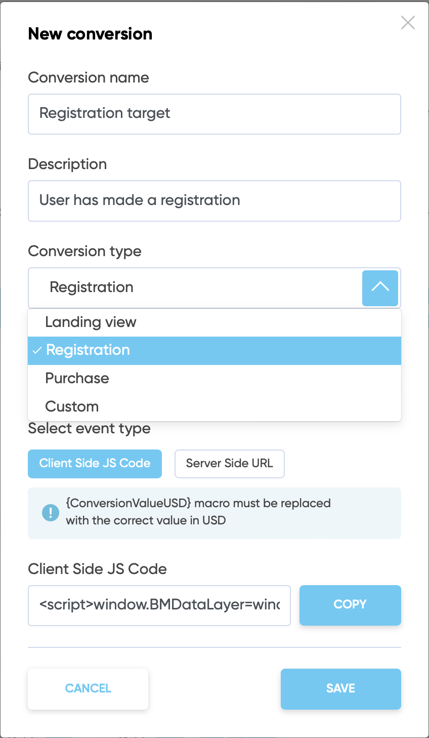Click the checkmark beside the Registration option
The image size is (429, 738).
click(37, 350)
